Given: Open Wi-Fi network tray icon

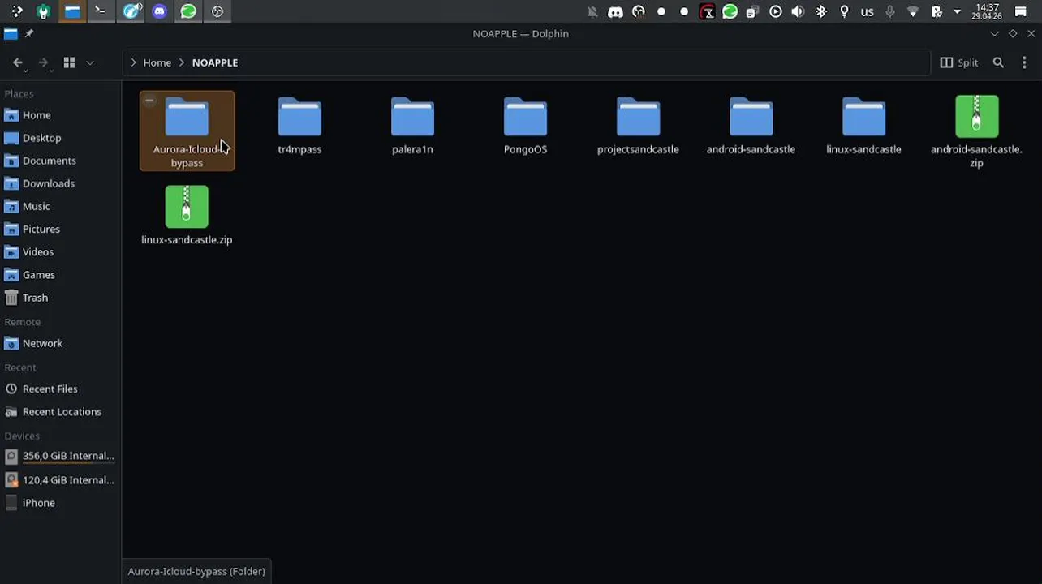Looking at the screenshot, I should point(913,11).
